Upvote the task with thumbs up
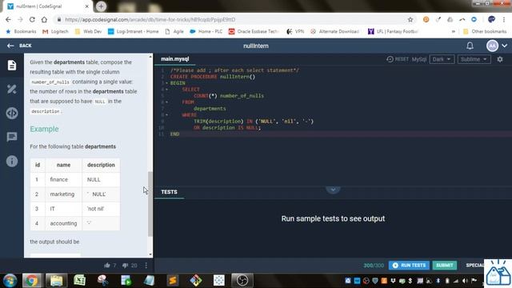 [107, 266]
